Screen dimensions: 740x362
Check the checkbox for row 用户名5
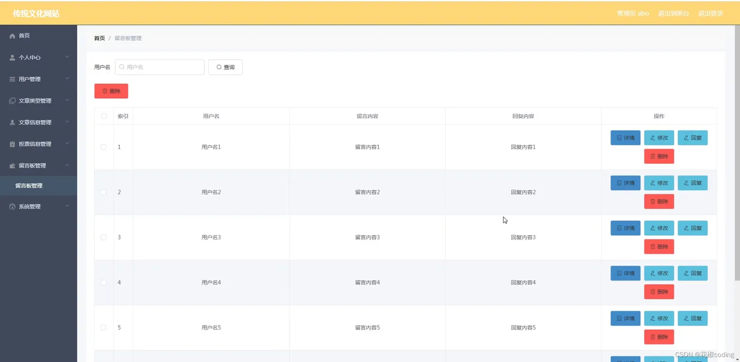point(104,328)
